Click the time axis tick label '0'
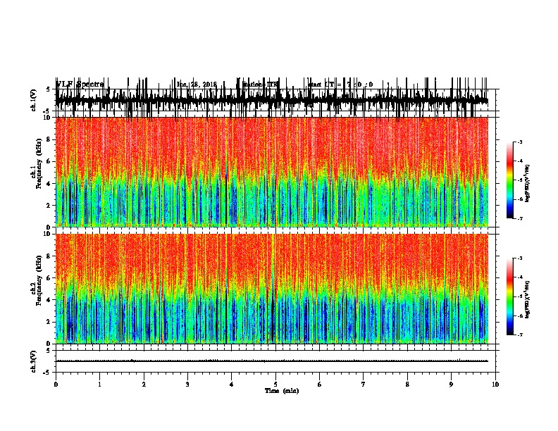This screenshot has height=431, width=558. click(x=56, y=385)
